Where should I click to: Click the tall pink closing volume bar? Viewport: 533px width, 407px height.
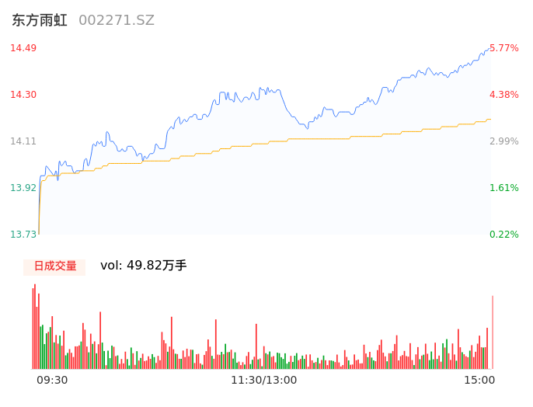coord(492,332)
